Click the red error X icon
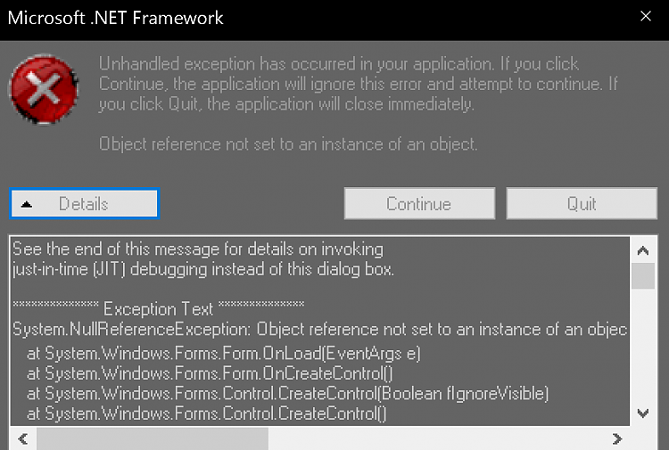The width and height of the screenshot is (669, 450). [x=44, y=89]
